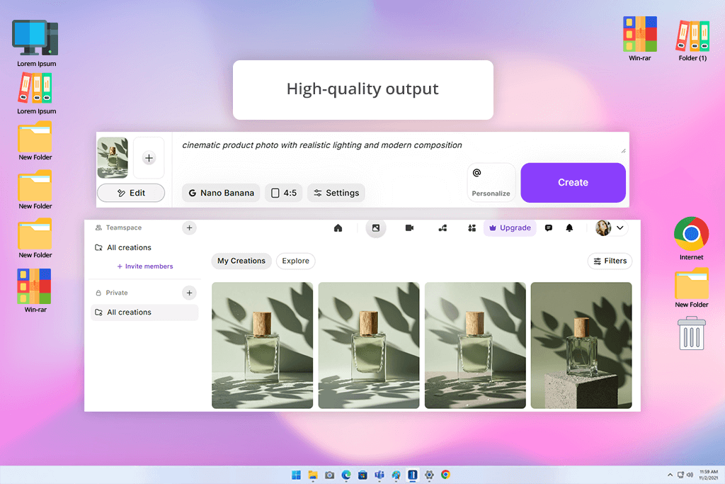
Task: Switch to the My Creations tab
Action: [x=241, y=261]
